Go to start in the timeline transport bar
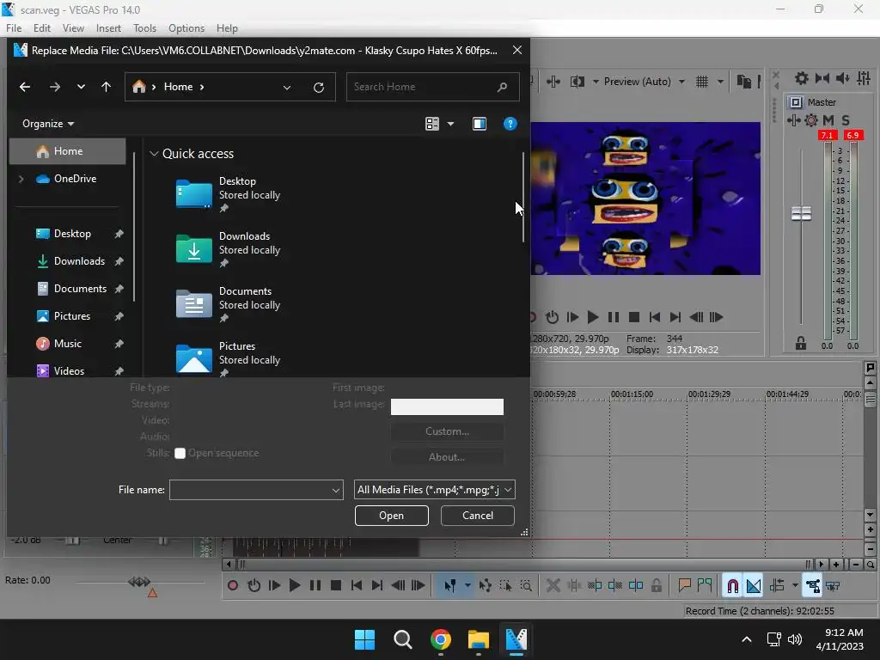The width and height of the screenshot is (880, 660). (357, 586)
